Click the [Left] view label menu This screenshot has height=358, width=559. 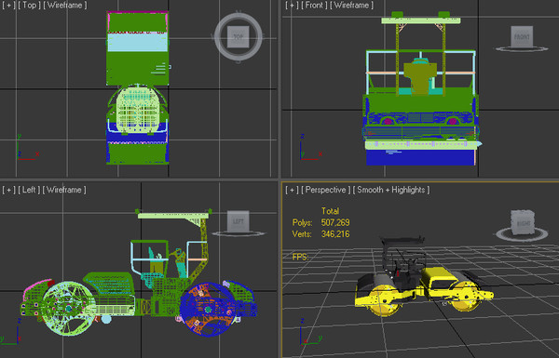[29, 190]
